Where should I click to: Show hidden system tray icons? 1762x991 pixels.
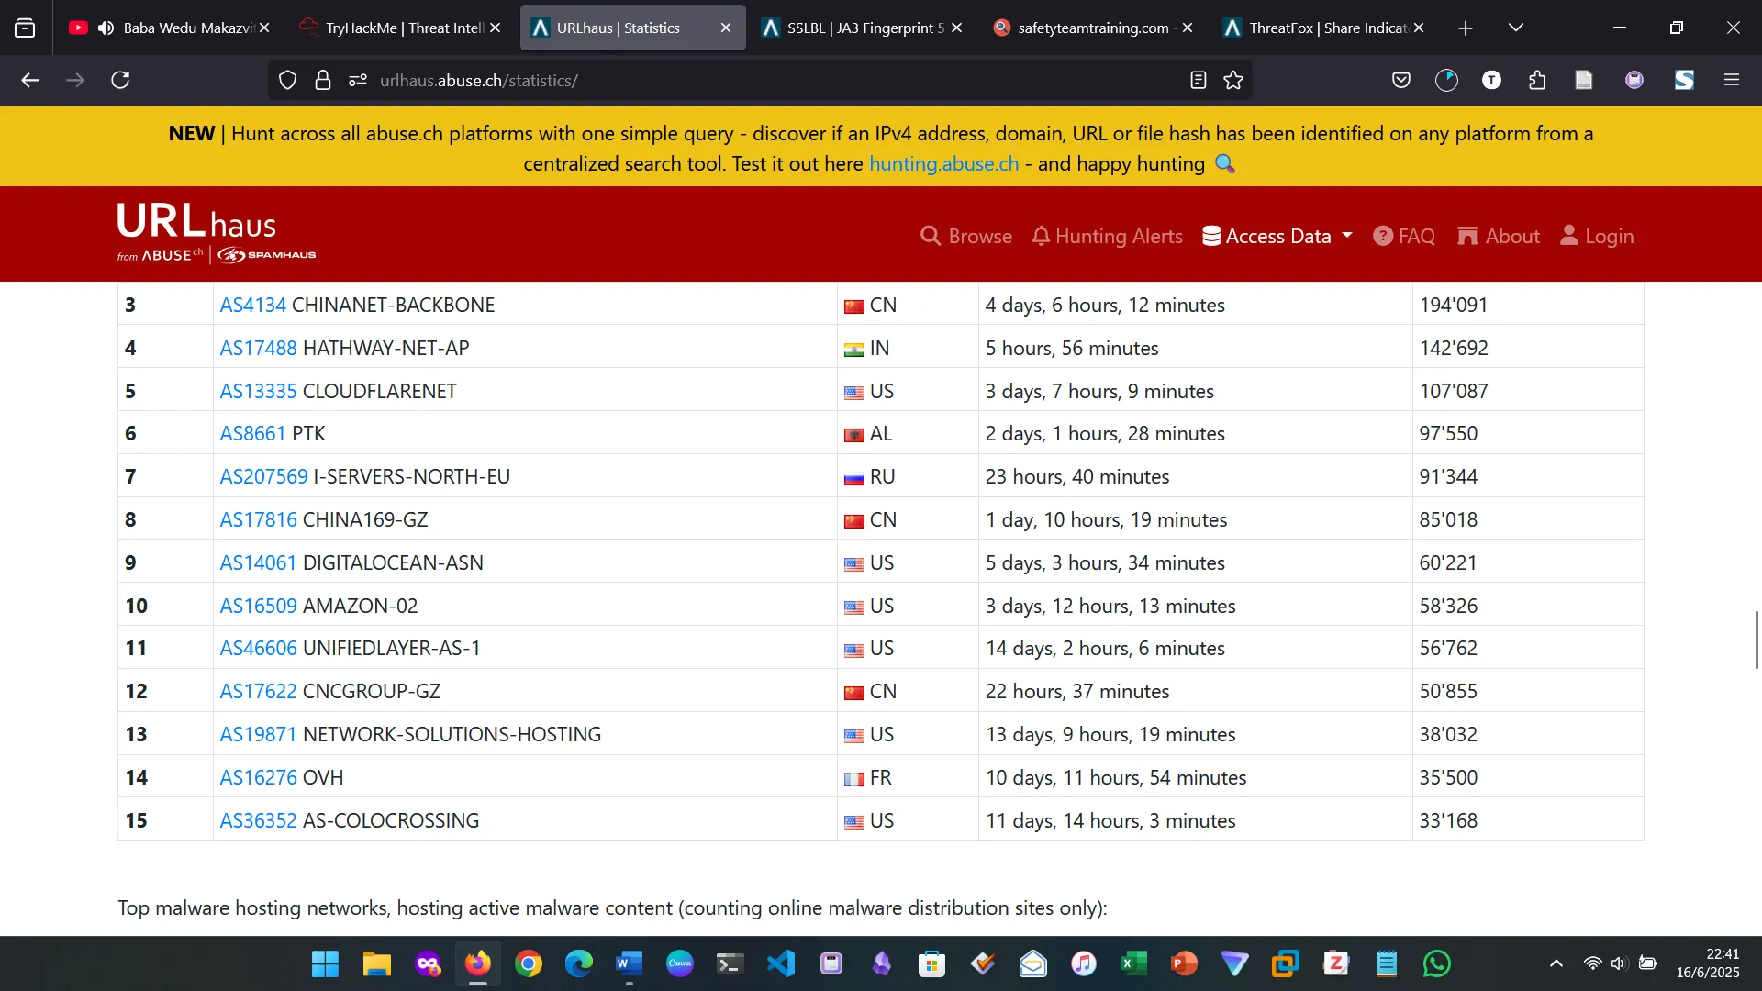click(x=1556, y=963)
